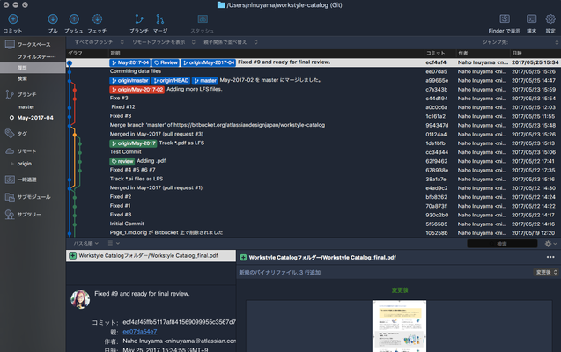Open the Terminal (端末) toolbar icon
This screenshot has height=352, width=561.
point(531,19)
